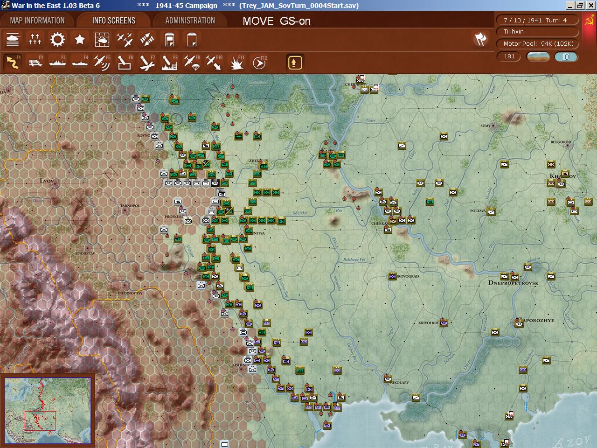Select the F7 bomb airfield mode icon
Screen dimensions: 597x448
pyautogui.click(x=147, y=62)
